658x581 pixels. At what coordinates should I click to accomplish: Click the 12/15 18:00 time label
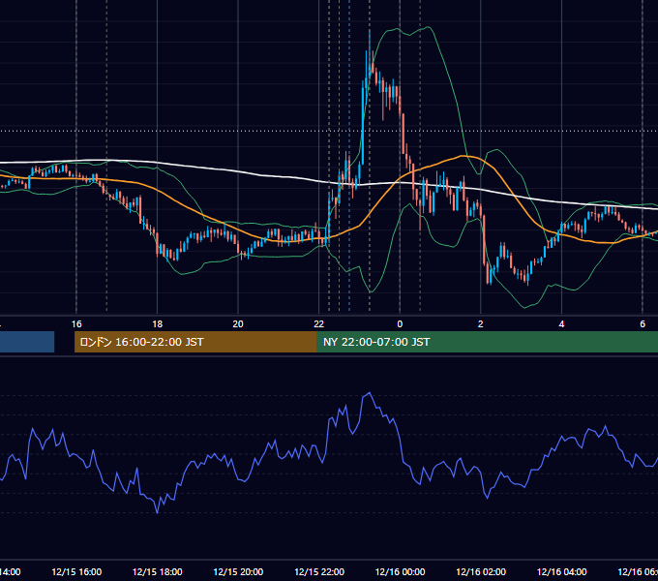pos(158,571)
